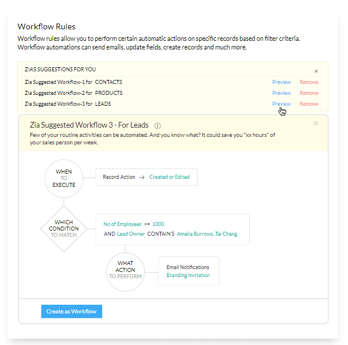Image resolution: width=348 pixels, height=345 pixels.
Task: Preview Zia Suggested Workflow-2 for Products
Action: point(281,93)
